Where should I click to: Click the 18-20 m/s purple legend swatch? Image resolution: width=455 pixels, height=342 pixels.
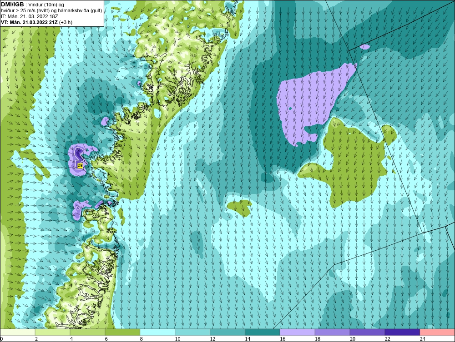(x=332, y=332)
